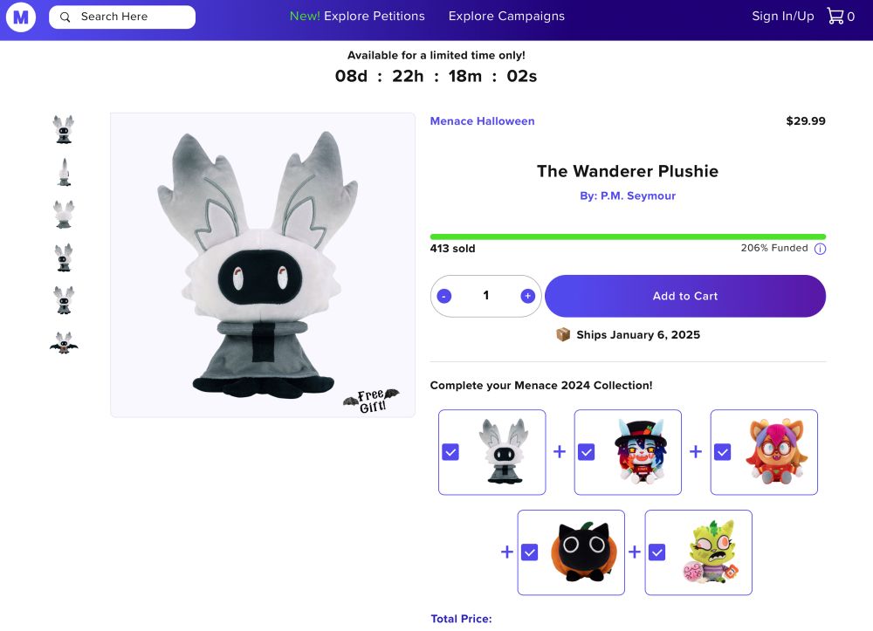
Task: Click the shipping package icon
Action: pos(563,334)
